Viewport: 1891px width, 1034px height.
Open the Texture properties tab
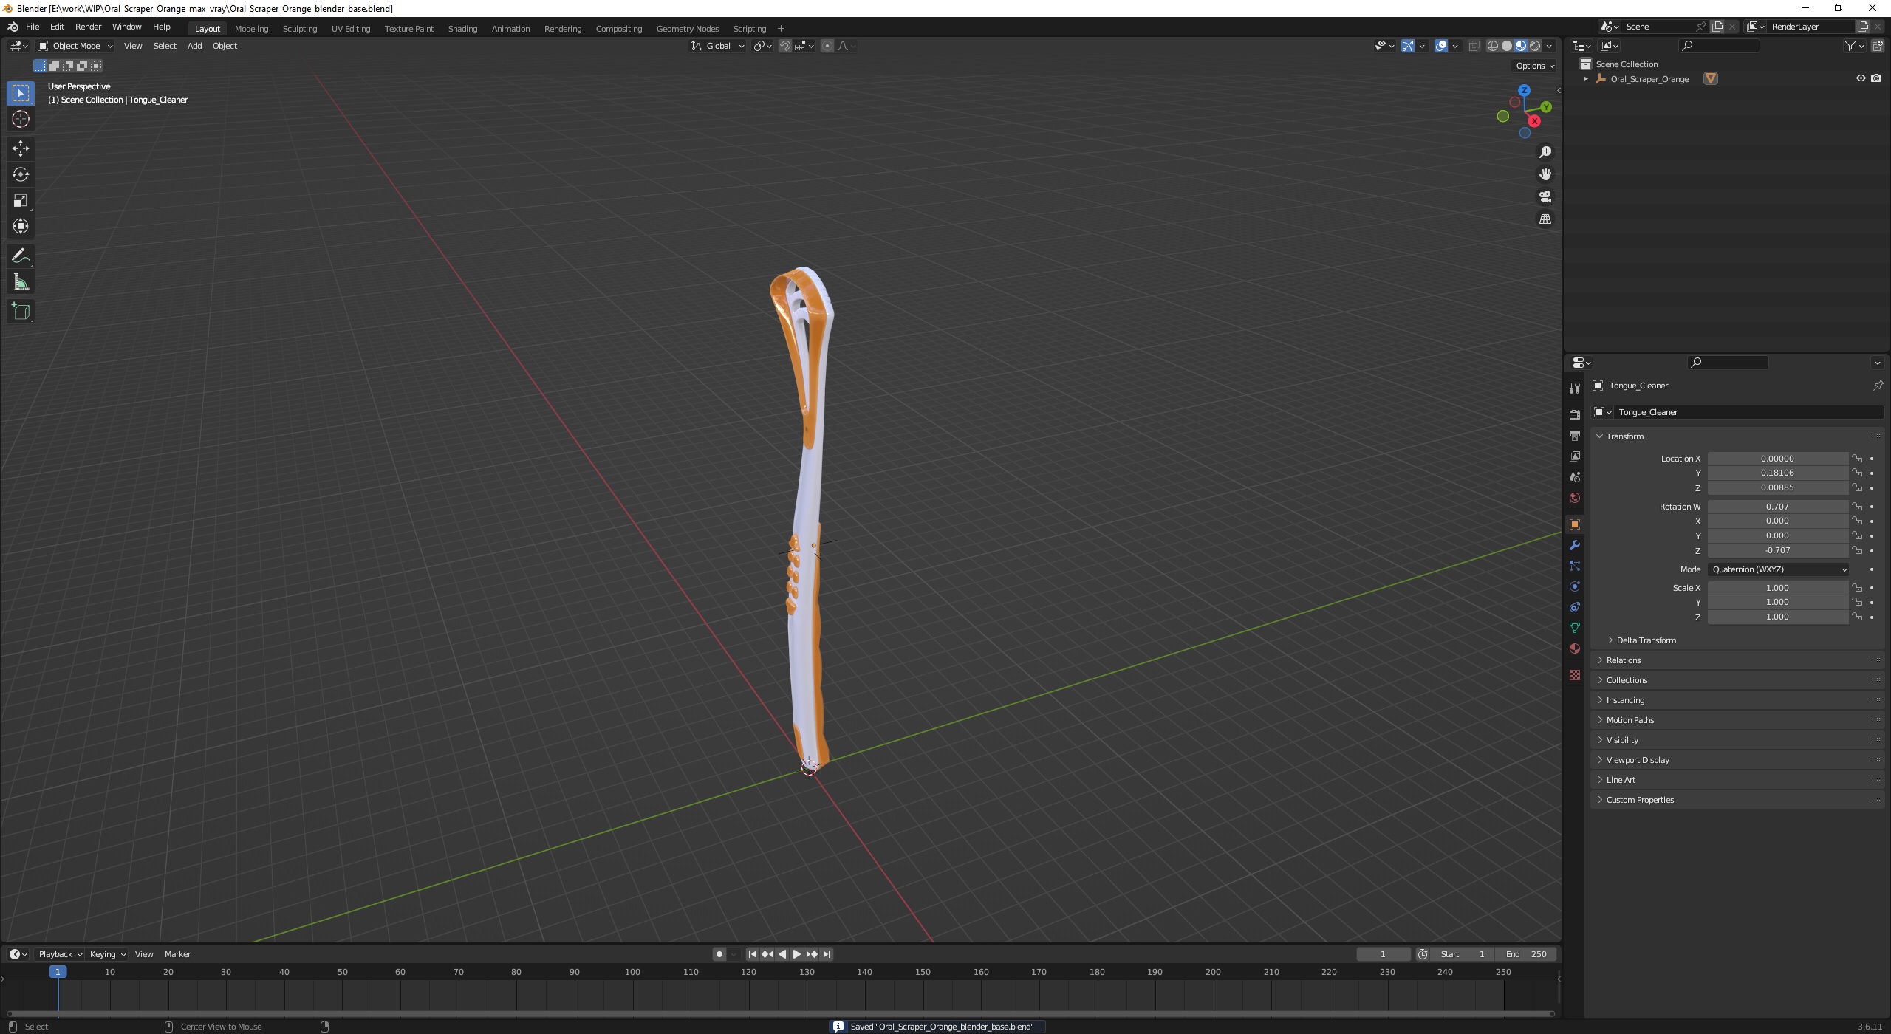point(1575,675)
